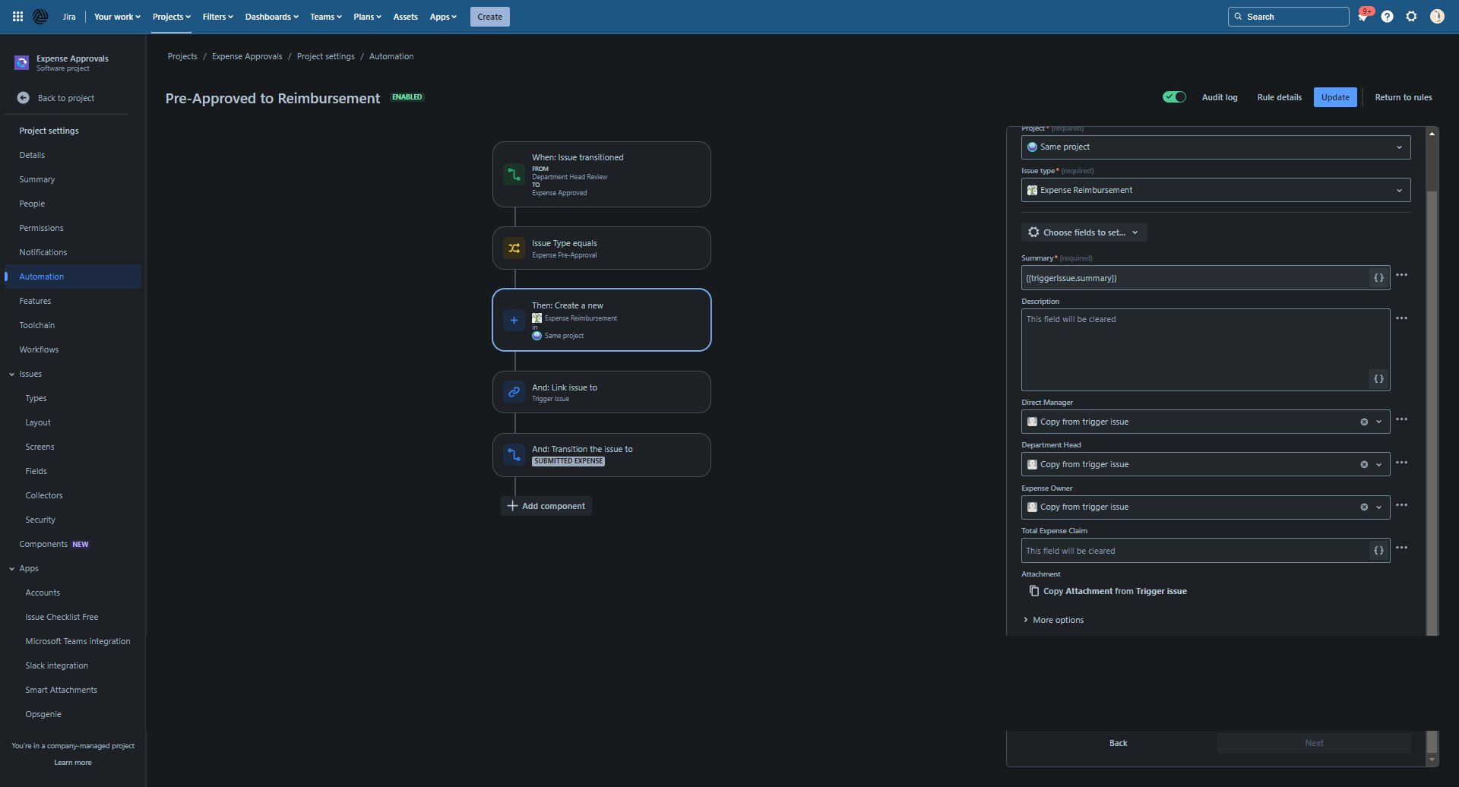Open the help question mark icon
1459x787 pixels.
[x=1388, y=17]
